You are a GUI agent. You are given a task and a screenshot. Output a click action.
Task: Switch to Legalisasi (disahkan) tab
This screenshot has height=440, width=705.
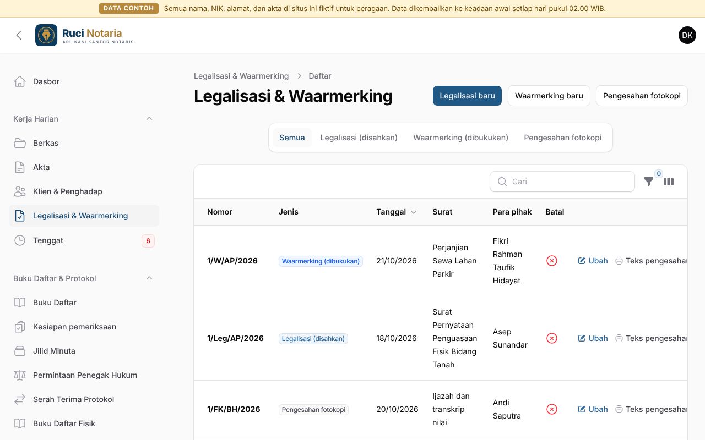pyautogui.click(x=359, y=137)
